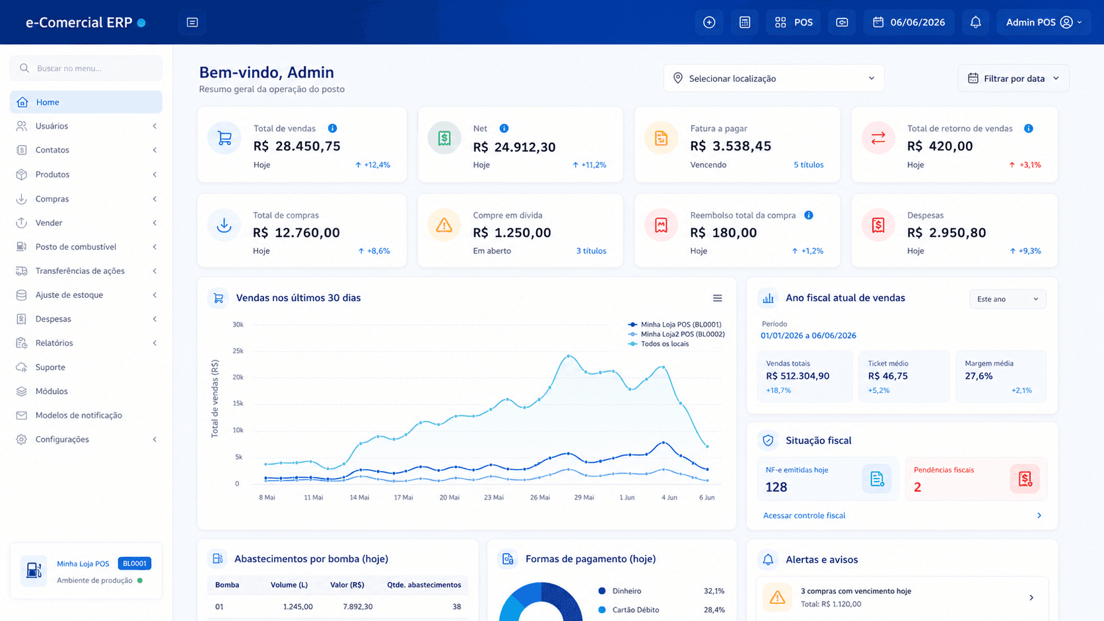Click info icon beside Total de retorno de vendas
1104x621 pixels.
(x=1029, y=128)
